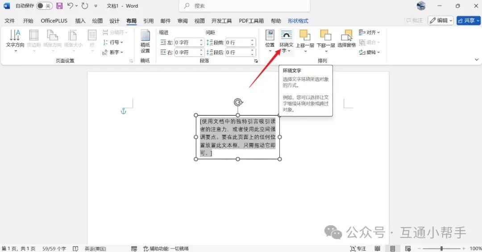Open the Quick Access Toolbar customize arrow
Screen dimensions: 482x252
(96, 6)
